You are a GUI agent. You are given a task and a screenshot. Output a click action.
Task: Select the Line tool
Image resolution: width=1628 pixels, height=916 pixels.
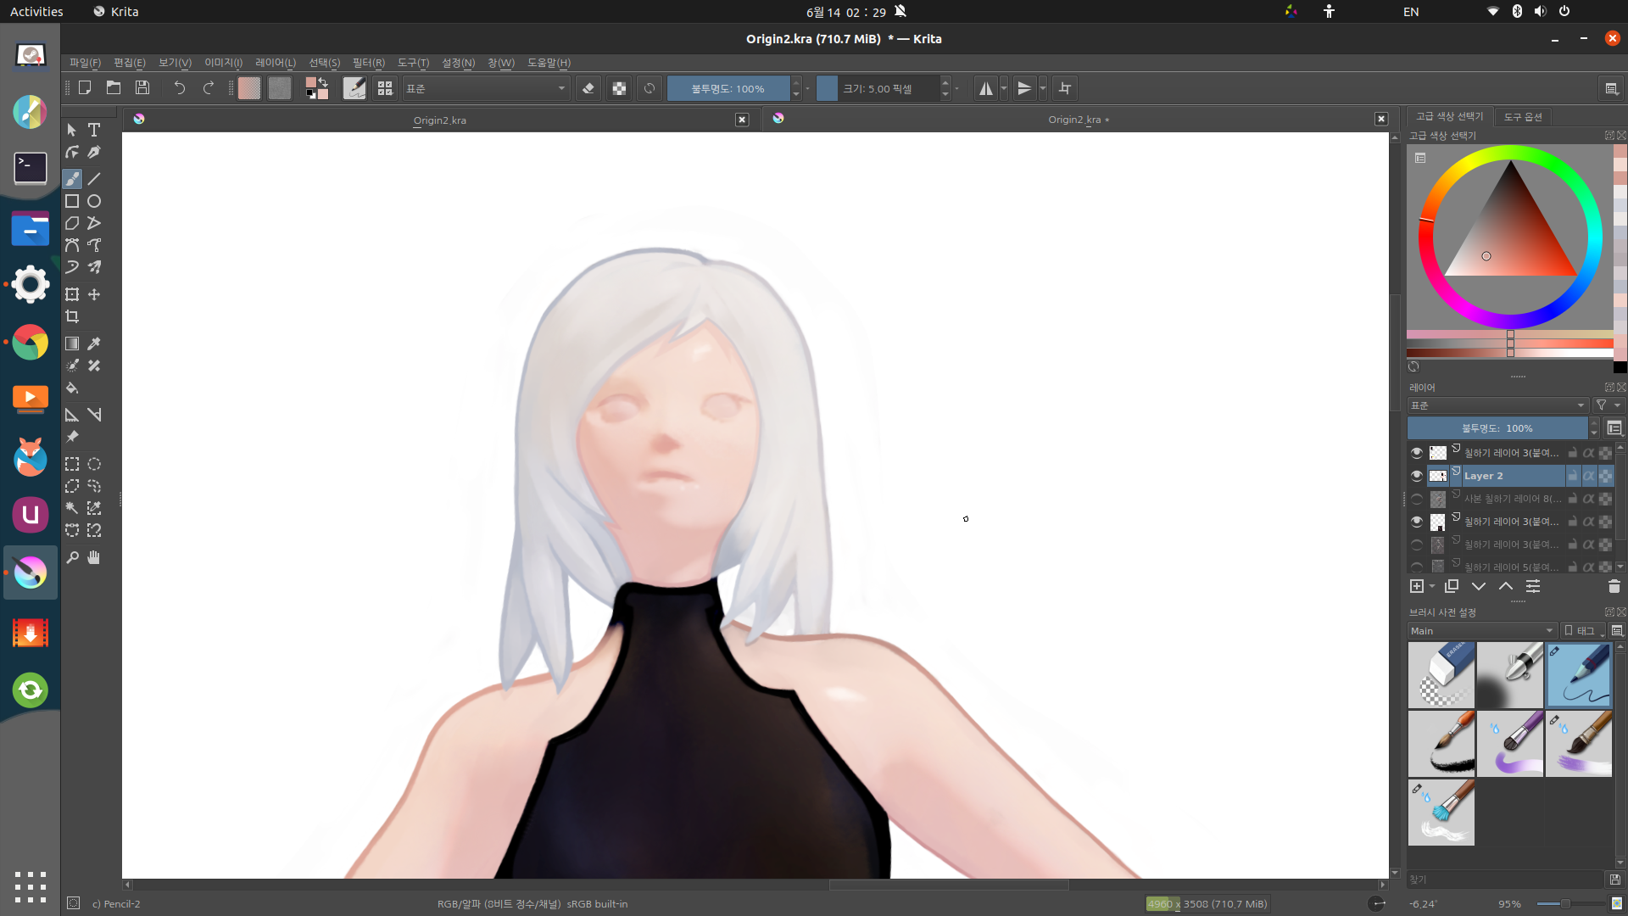(94, 179)
